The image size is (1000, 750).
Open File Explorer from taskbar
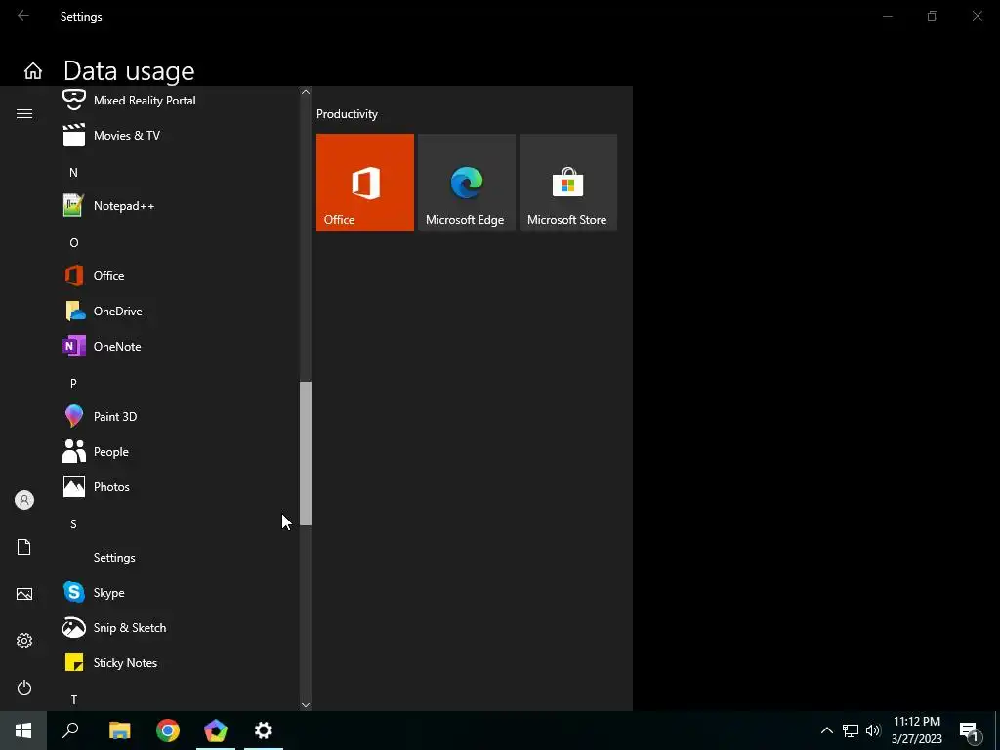120,730
